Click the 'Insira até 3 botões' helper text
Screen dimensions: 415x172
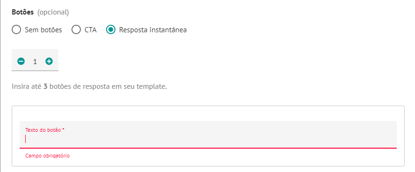point(89,86)
